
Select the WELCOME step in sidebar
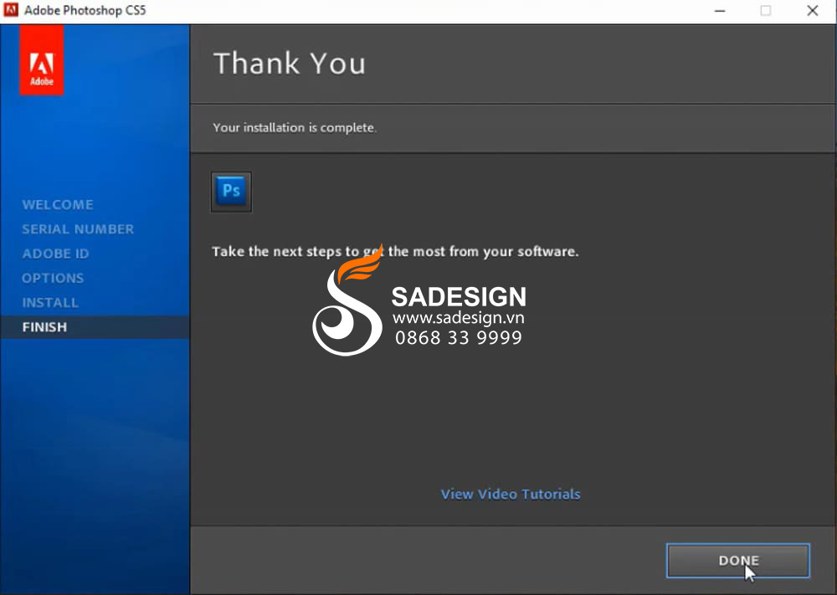58,204
